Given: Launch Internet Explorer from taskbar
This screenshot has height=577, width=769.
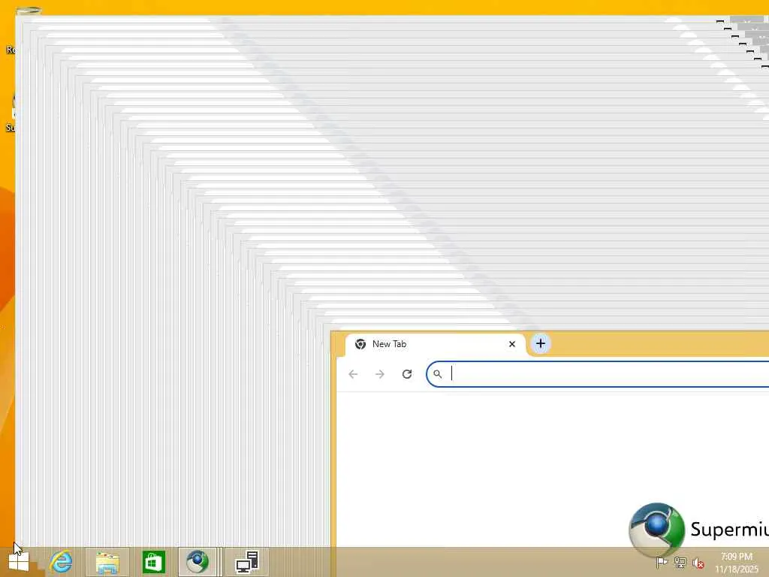Looking at the screenshot, I should (62, 562).
